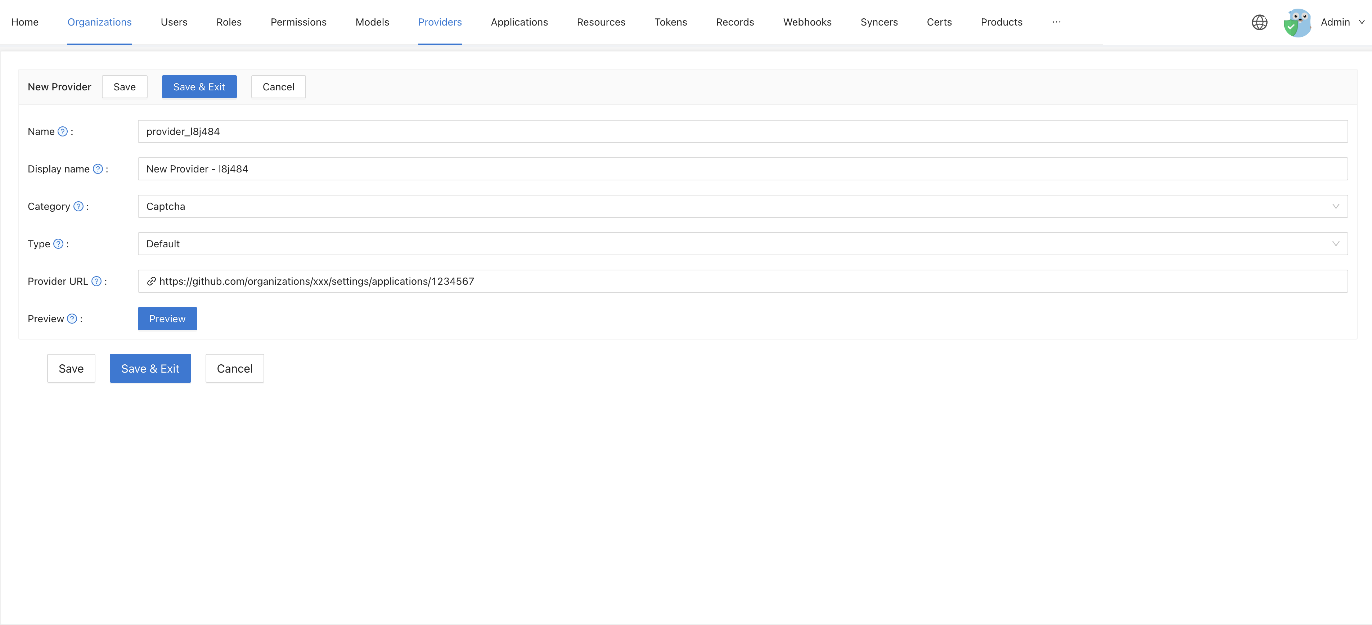1372x625 pixels.
Task: Click the Preview button
Action: coord(167,319)
